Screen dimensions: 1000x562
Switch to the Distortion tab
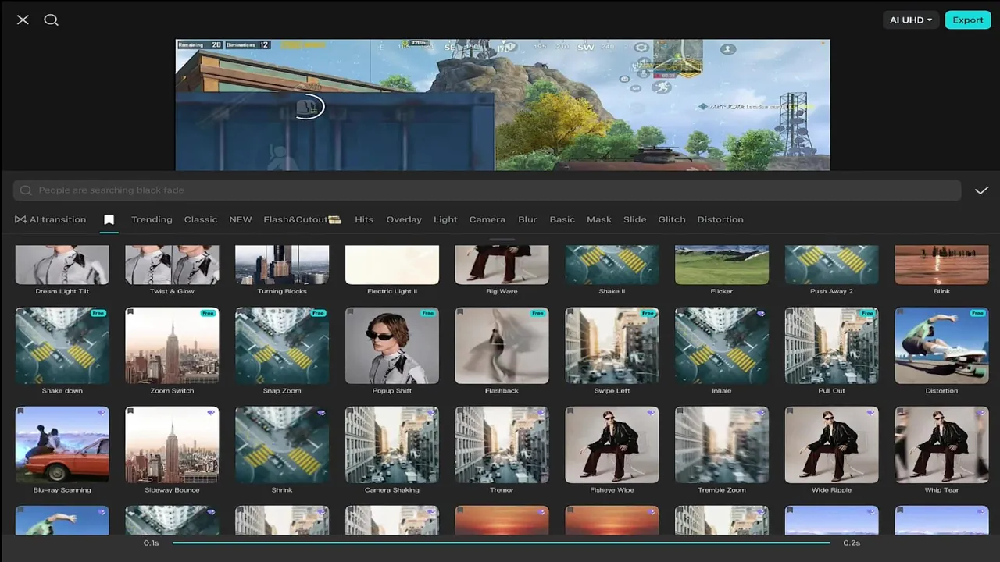tap(720, 219)
